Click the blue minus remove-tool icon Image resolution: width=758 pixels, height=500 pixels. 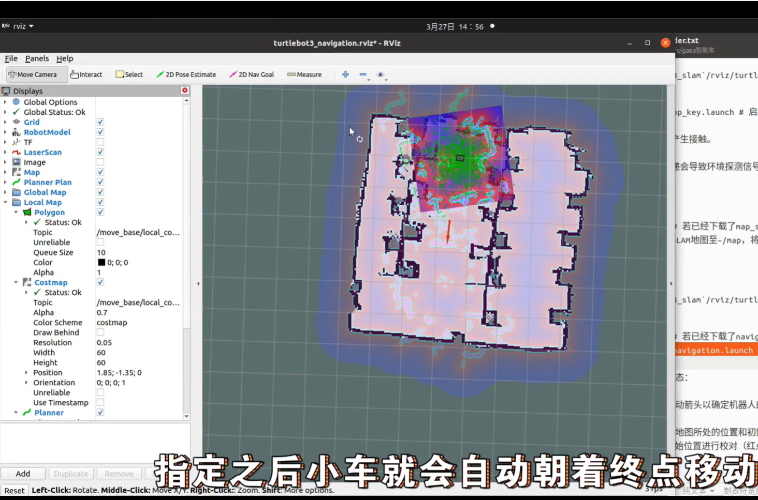click(x=363, y=74)
